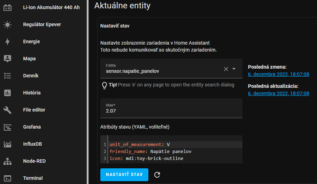
Task: Click the Terminal console icon
Action: coord(8,178)
